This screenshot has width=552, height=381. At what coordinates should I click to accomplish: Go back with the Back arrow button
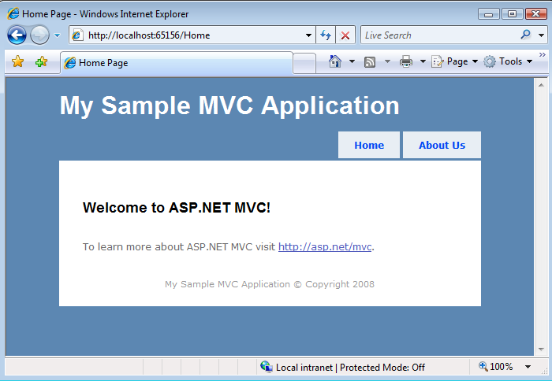pos(17,35)
